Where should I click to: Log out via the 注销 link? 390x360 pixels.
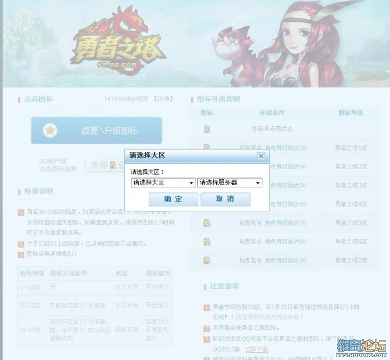click(163, 99)
